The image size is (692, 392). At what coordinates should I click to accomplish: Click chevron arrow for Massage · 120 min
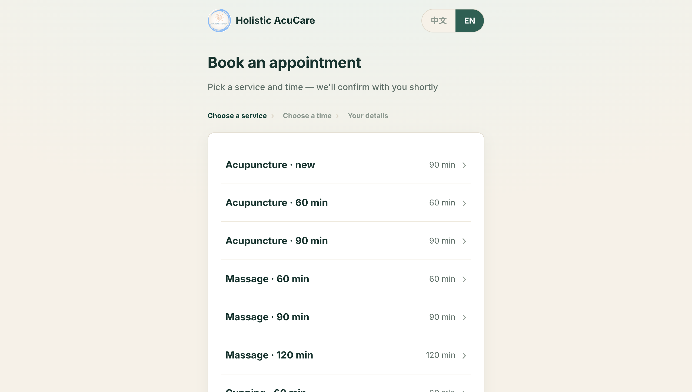(464, 356)
